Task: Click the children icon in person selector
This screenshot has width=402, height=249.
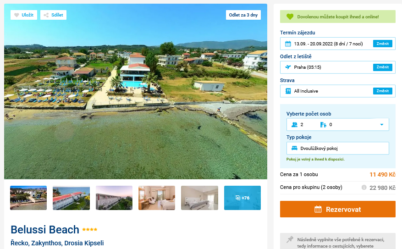Action: tap(323, 124)
